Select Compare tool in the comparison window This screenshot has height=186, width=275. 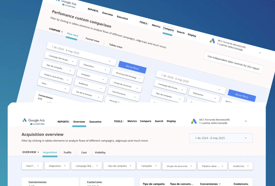(168, 29)
